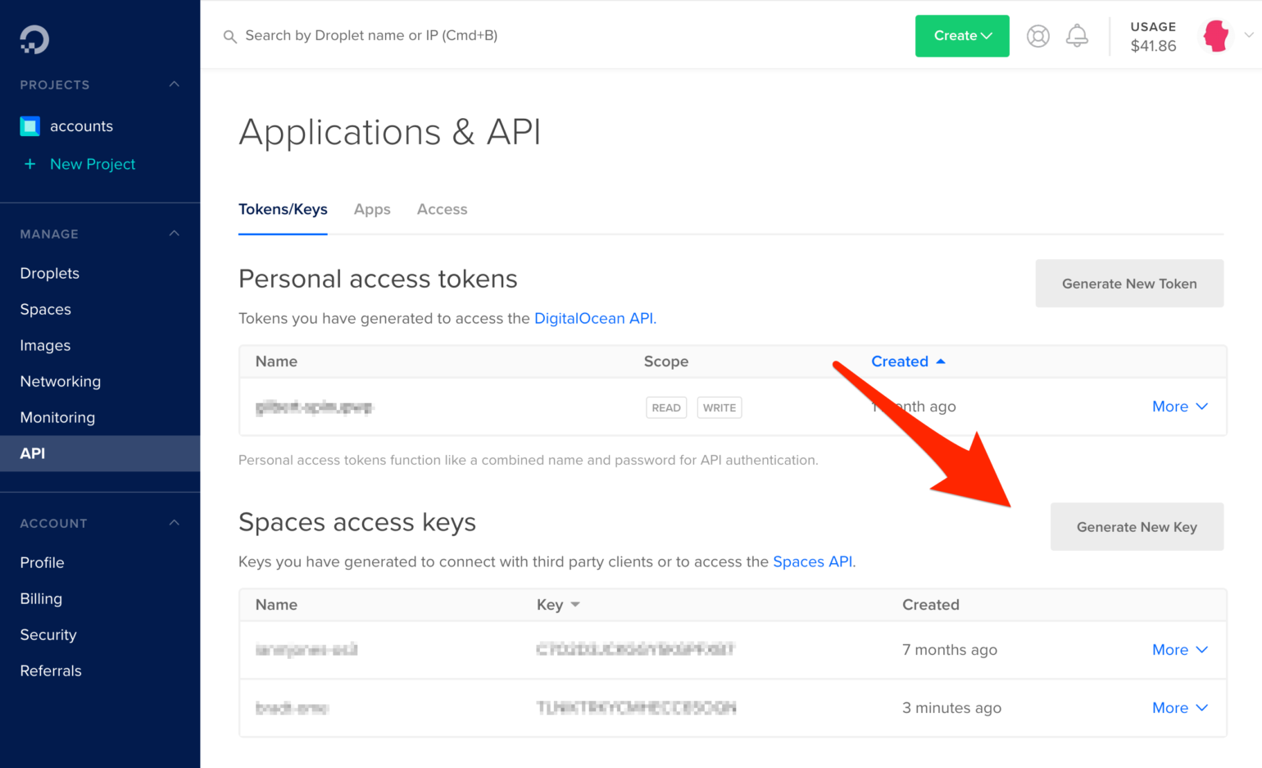The image size is (1262, 768).
Task: Go to Images in the sidebar
Action: pos(45,346)
